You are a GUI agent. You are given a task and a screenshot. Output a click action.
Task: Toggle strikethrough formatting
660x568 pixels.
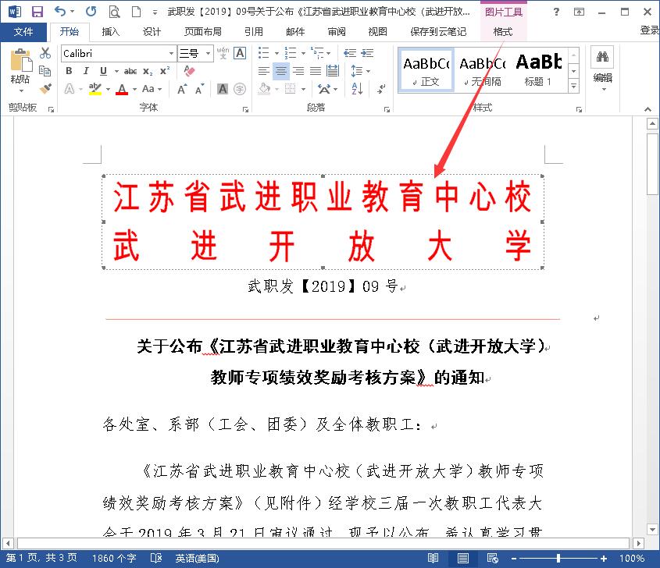coord(131,70)
